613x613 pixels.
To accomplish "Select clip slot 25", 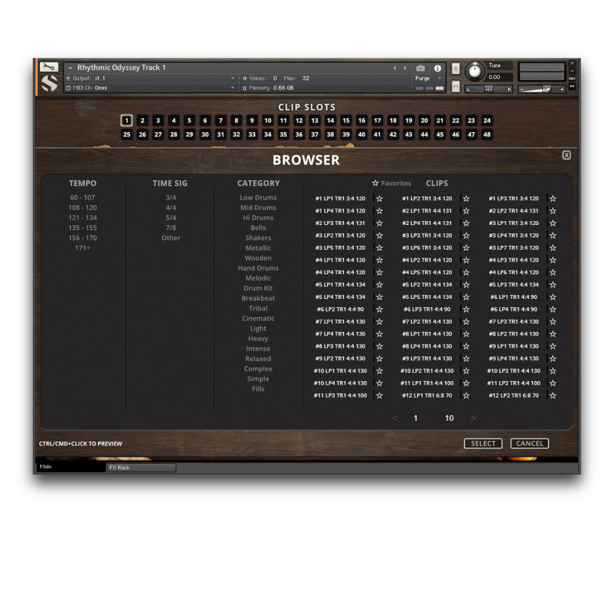I will tap(127, 135).
